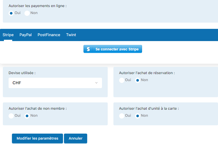The height and width of the screenshot is (144, 218).
Task: Click the 'Devise utilisée' label
Action: (x=22, y=73)
